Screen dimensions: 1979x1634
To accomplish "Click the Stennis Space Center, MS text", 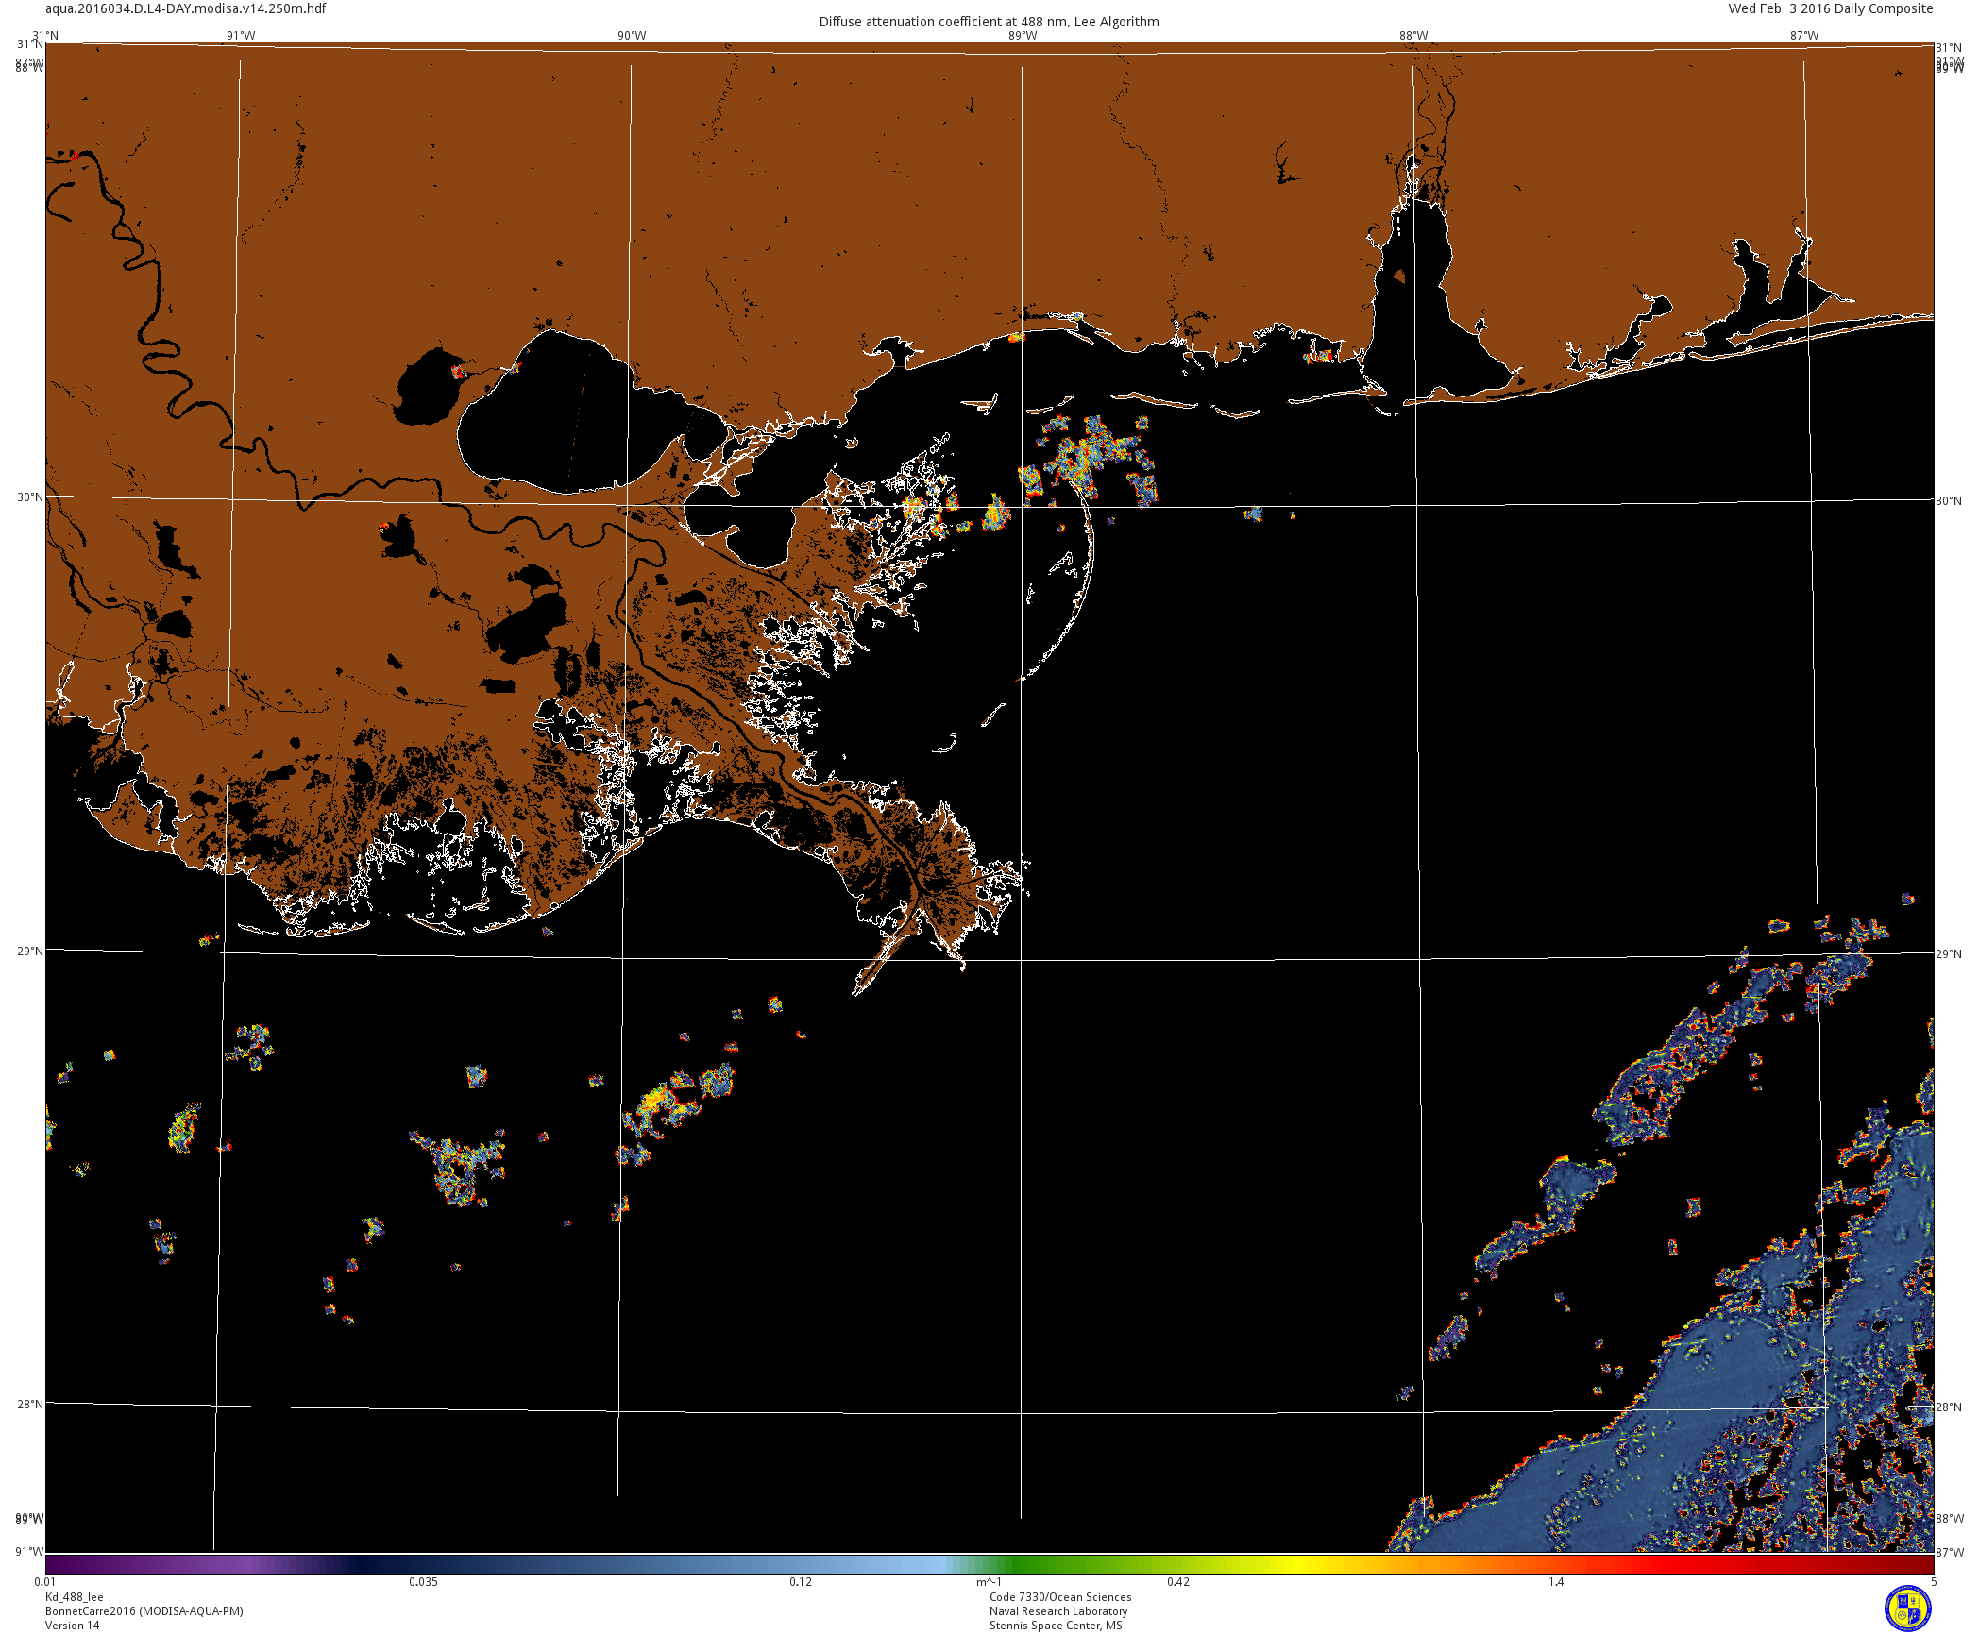I will tap(1056, 1626).
